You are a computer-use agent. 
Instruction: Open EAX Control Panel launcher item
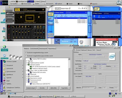49,4
